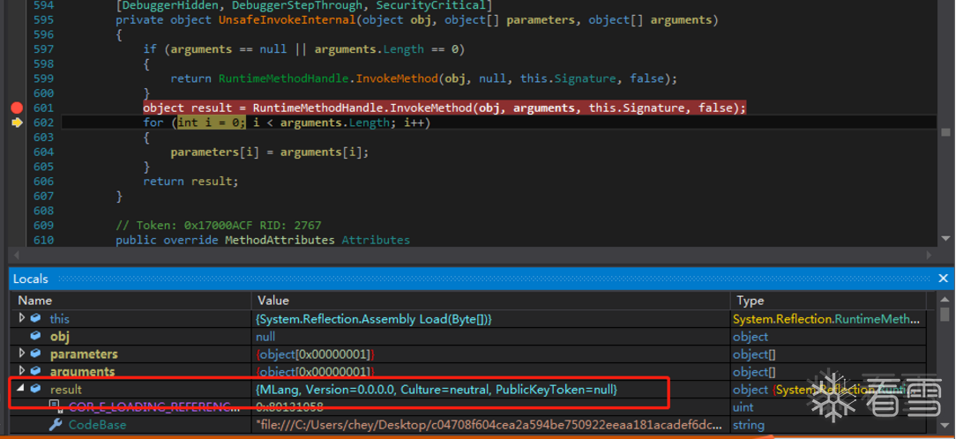The height and width of the screenshot is (439, 956).
Task: Close the Locals panel
Action: 943,279
